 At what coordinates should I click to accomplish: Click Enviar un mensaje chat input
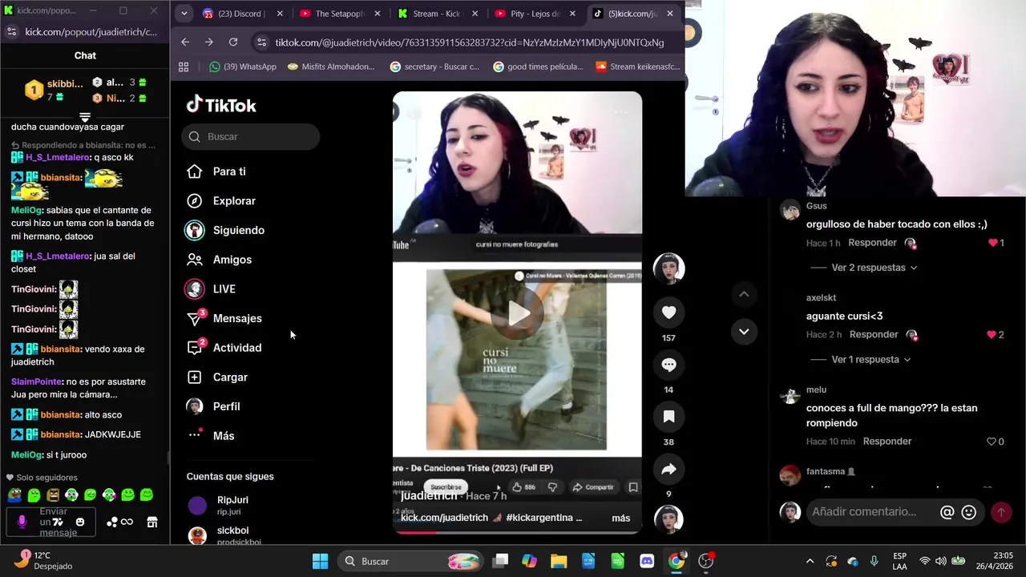coord(53,523)
